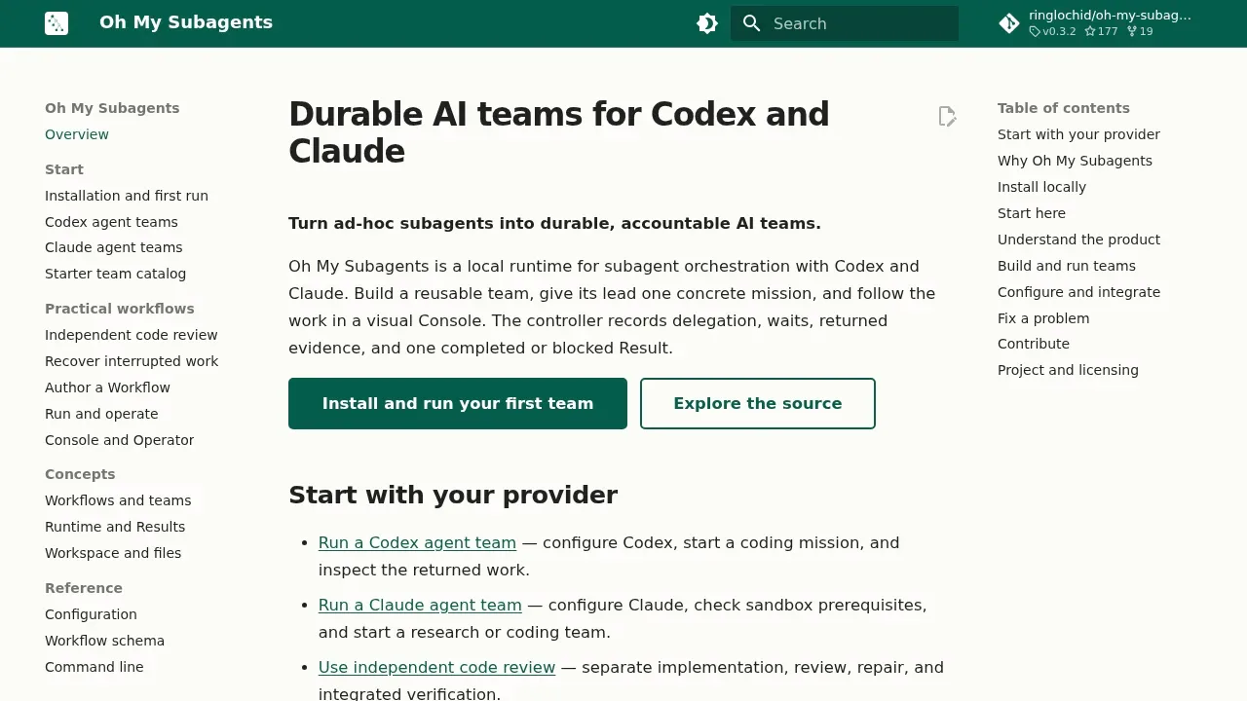Jump to Start with your provider section
This screenshot has height=701, width=1247.
(x=1078, y=134)
